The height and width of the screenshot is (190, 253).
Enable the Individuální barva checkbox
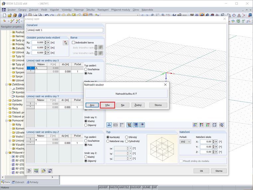tap(74, 42)
